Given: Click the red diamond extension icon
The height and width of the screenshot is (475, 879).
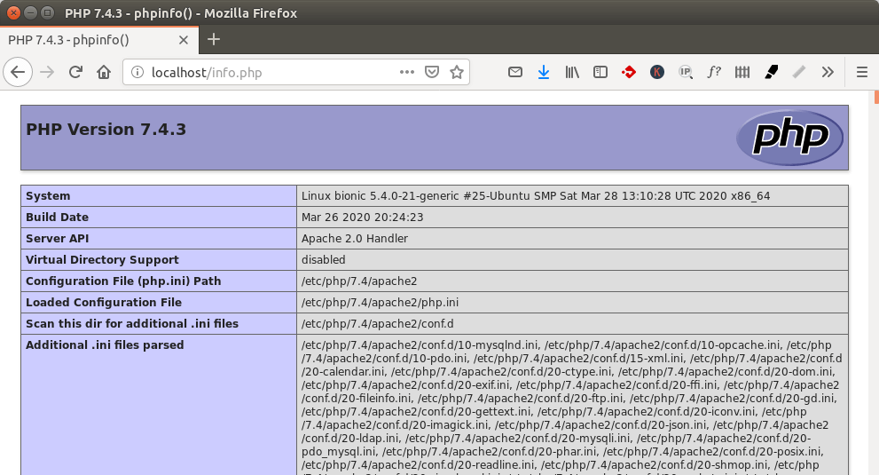Looking at the screenshot, I should pyautogui.click(x=629, y=72).
